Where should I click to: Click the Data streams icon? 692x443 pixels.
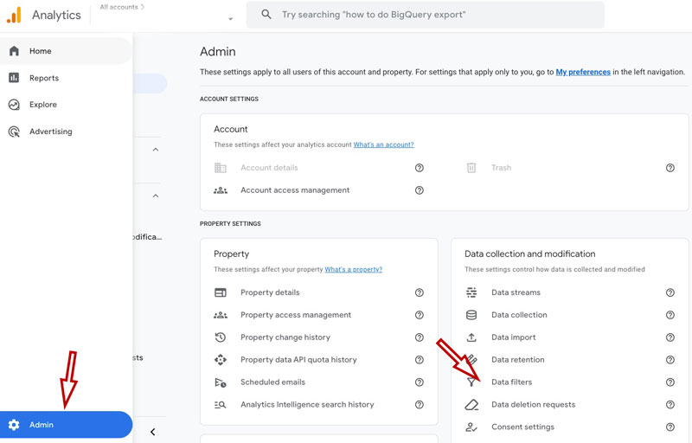[471, 292]
